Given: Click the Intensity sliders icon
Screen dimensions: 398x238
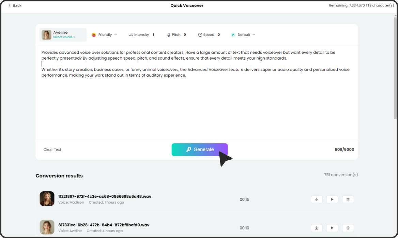Looking at the screenshot, I should click(x=131, y=35).
